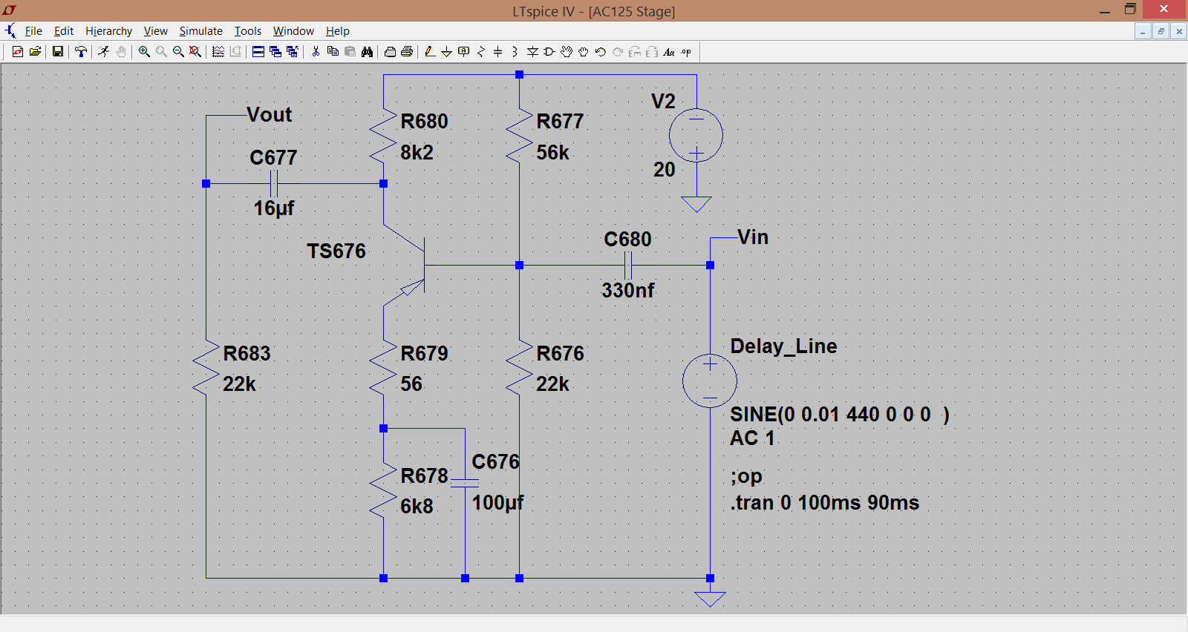Click the C677 capacitor label

(x=273, y=158)
